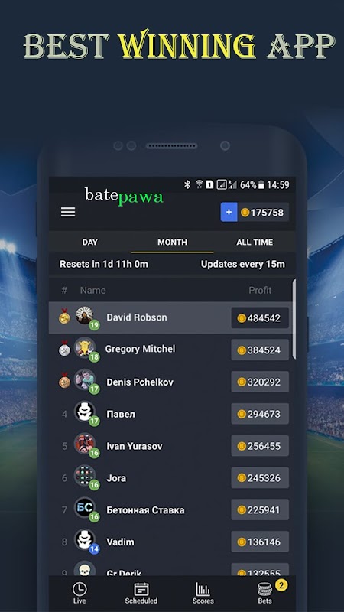The width and height of the screenshot is (344, 612).
Task: Open the 175758 coin balance
Action: [x=263, y=213]
